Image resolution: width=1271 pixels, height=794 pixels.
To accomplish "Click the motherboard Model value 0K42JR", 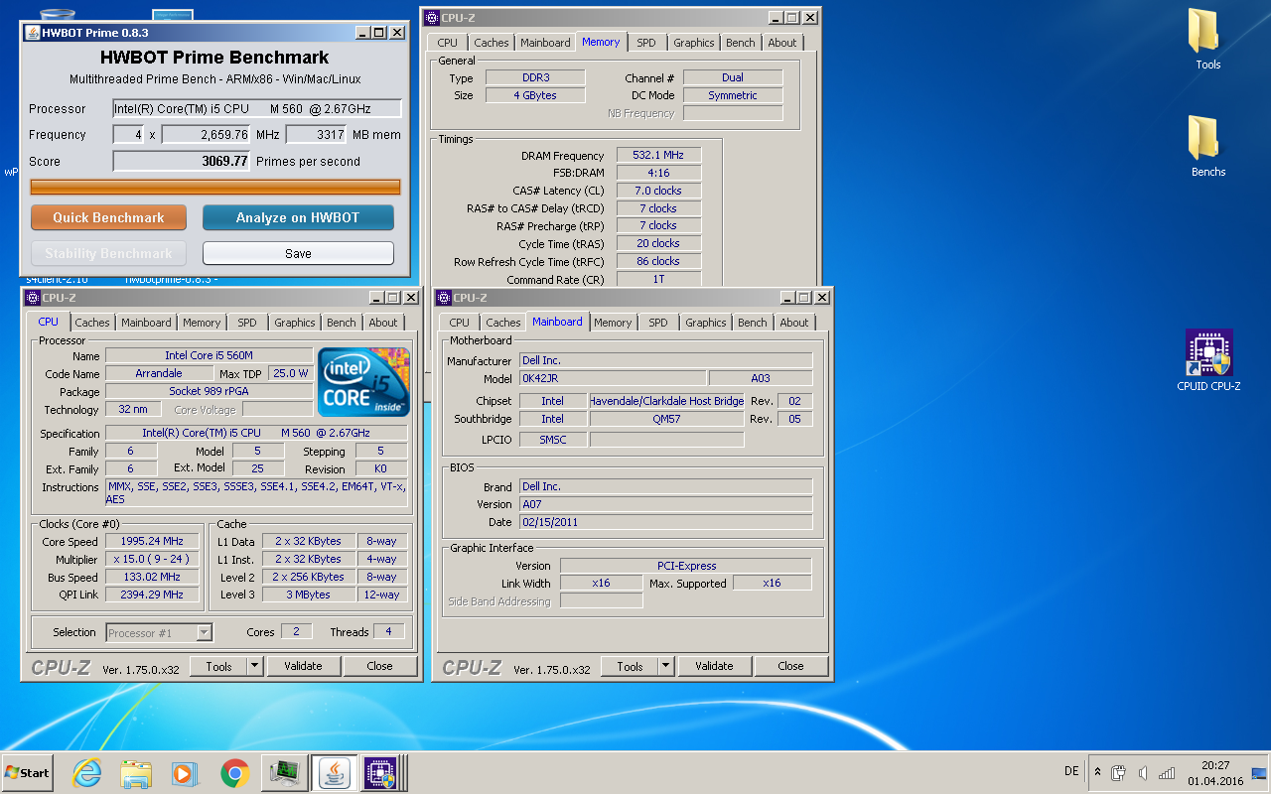I will pos(613,378).
